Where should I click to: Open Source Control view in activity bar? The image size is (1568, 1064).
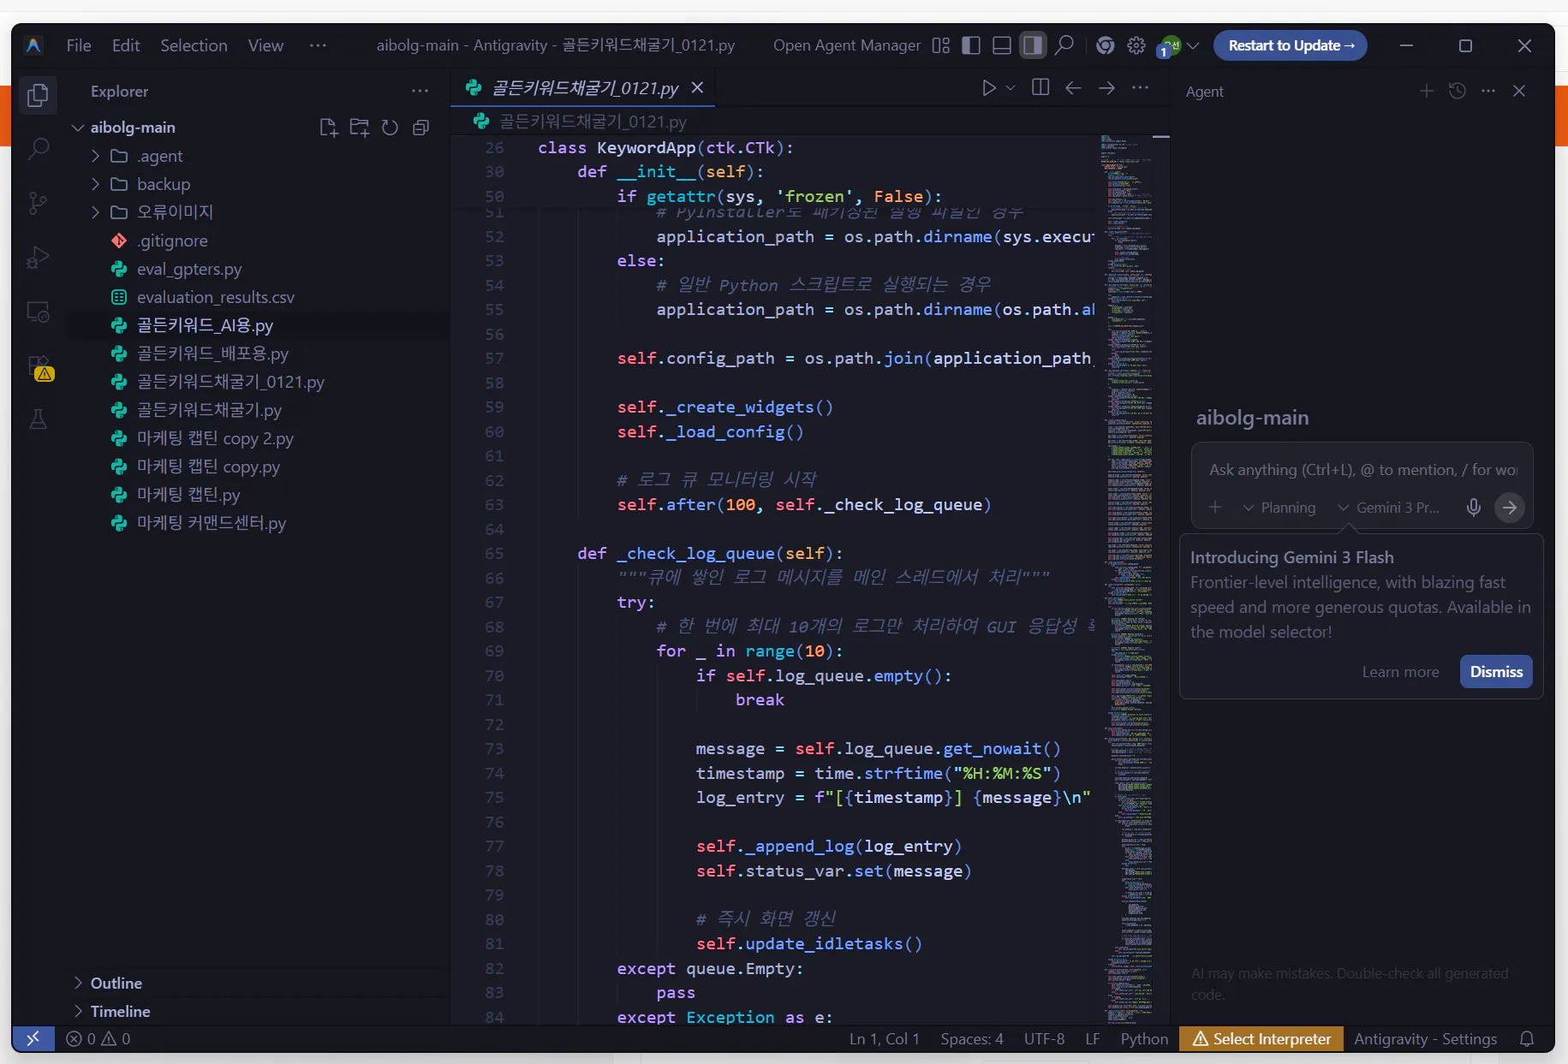[x=39, y=203]
